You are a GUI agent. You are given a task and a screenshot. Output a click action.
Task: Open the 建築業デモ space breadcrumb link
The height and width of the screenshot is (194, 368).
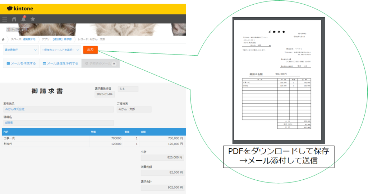(29, 39)
